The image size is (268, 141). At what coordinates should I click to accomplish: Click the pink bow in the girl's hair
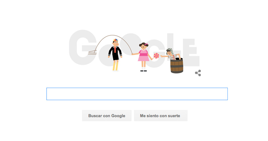point(146,44)
